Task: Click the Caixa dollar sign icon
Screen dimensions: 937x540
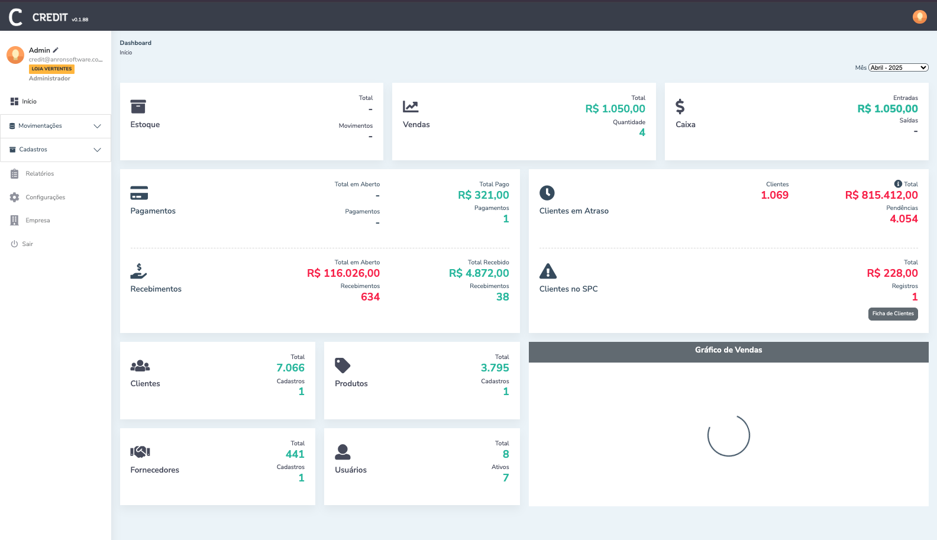Action: [x=680, y=106]
